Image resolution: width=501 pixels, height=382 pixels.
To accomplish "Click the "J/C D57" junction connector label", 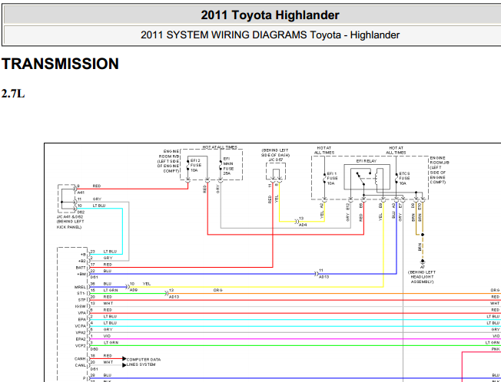I will pyautogui.click(x=275, y=160).
